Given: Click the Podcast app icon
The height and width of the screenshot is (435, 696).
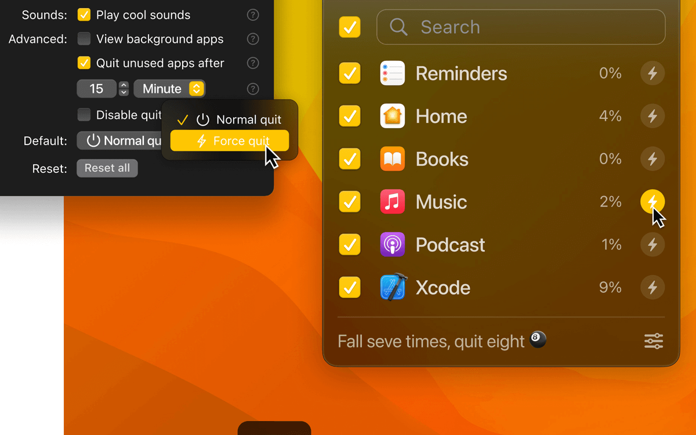Looking at the screenshot, I should 393,245.
